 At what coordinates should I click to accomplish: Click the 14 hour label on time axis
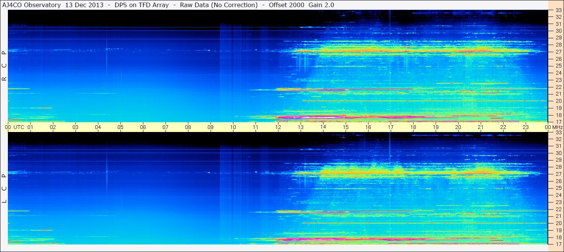323,127
